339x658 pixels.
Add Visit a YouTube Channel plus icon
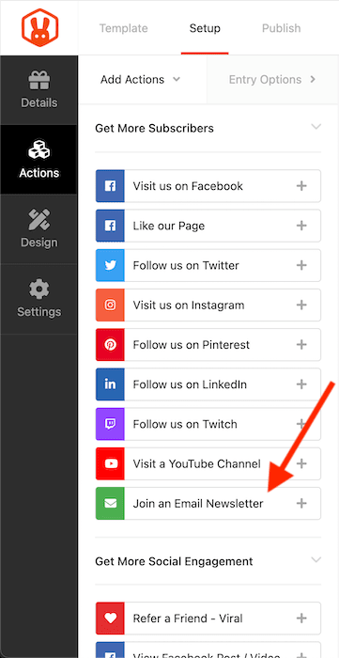pyautogui.click(x=301, y=463)
